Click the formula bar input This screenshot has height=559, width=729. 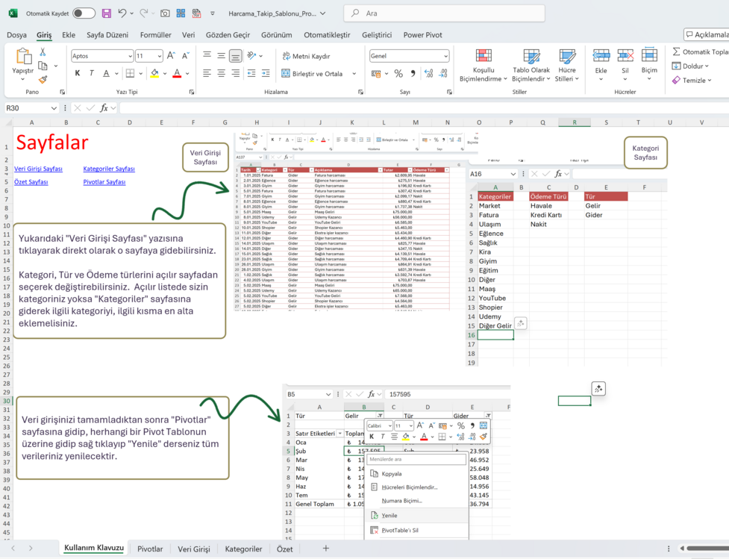[424, 108]
